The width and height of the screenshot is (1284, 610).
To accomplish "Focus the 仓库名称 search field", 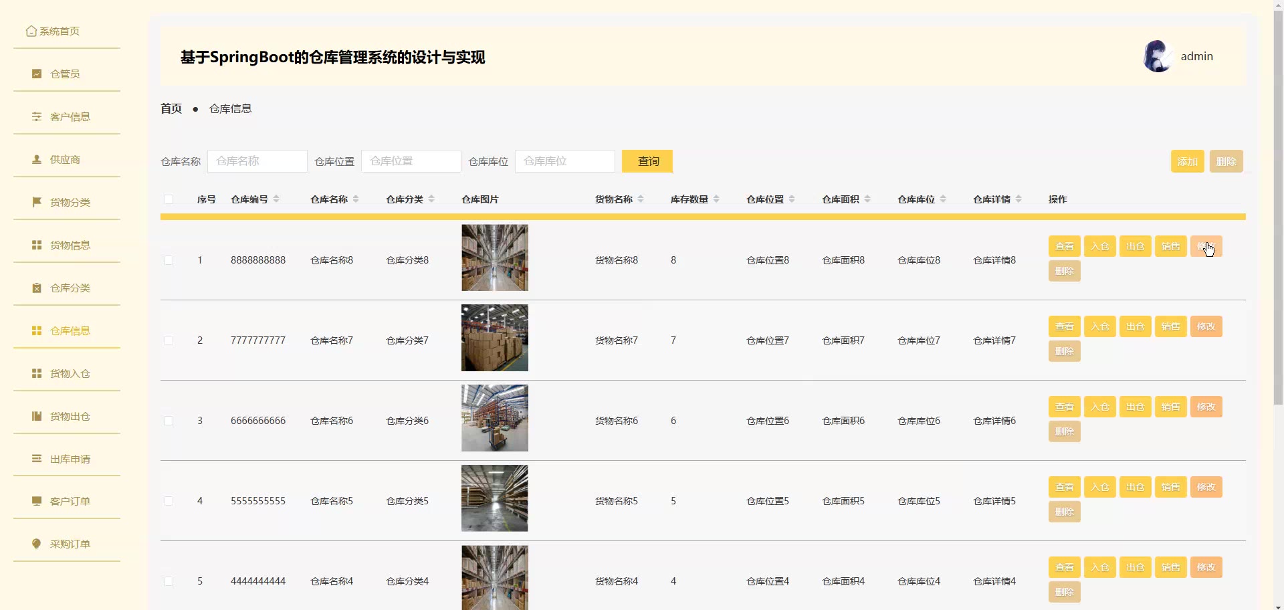I will (x=257, y=161).
